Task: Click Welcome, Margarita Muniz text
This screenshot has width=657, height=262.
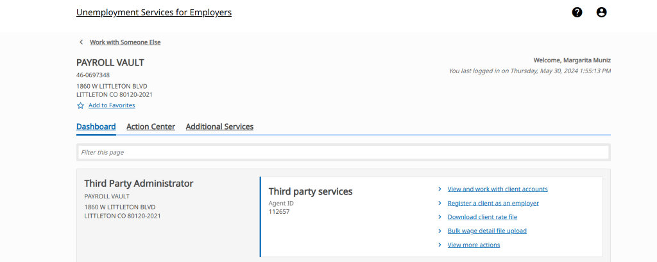Action: [572, 60]
